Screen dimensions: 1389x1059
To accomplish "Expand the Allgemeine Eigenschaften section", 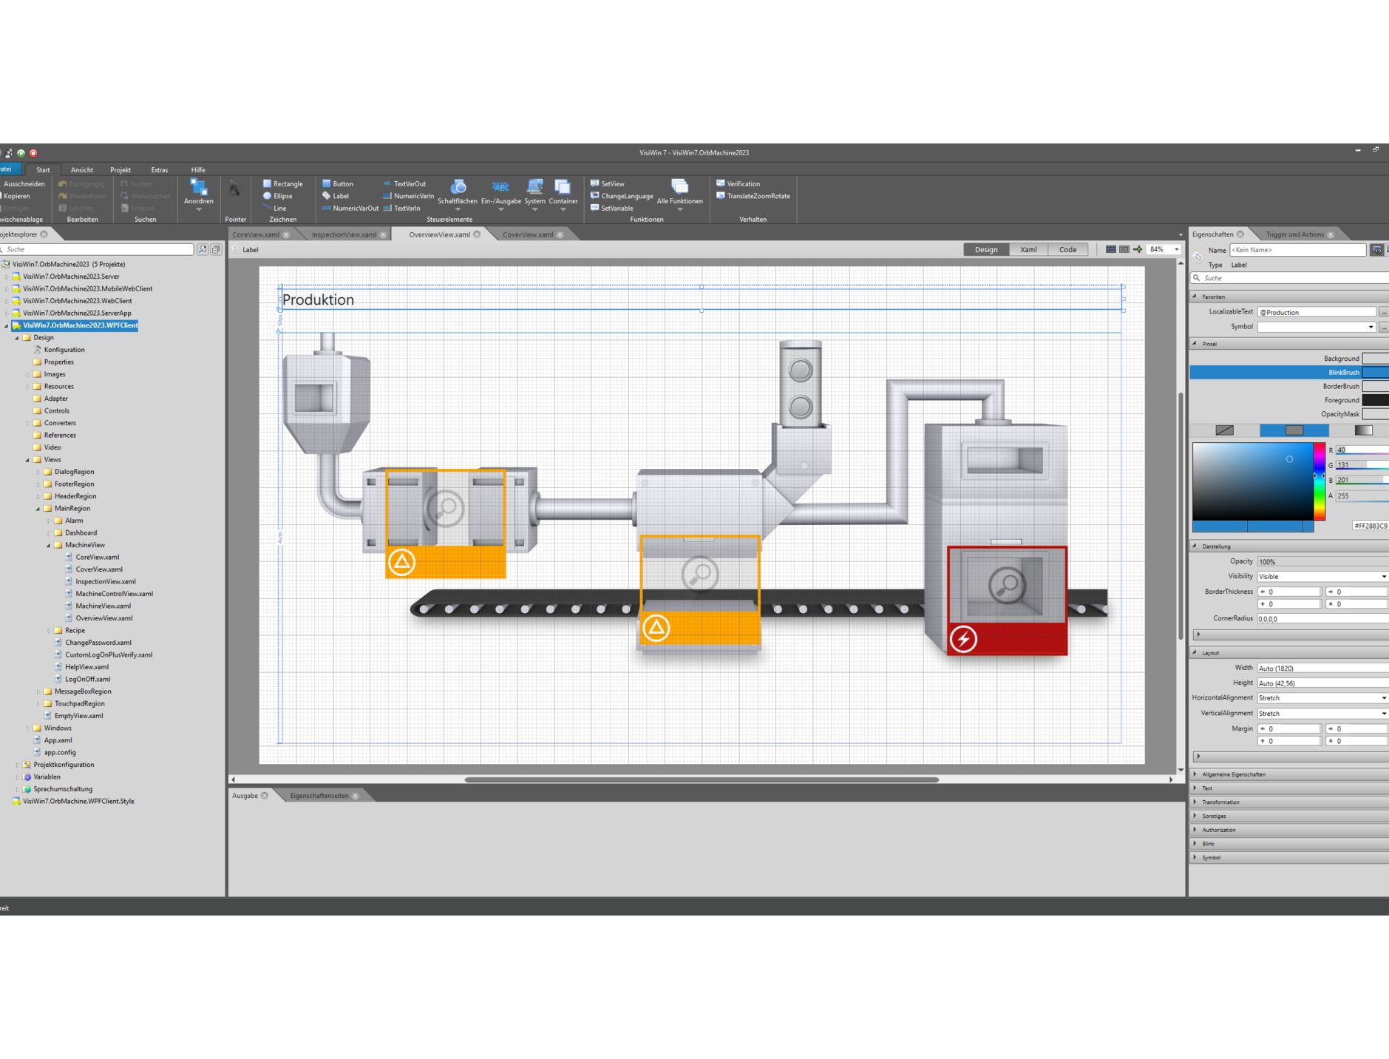I will [1289, 774].
